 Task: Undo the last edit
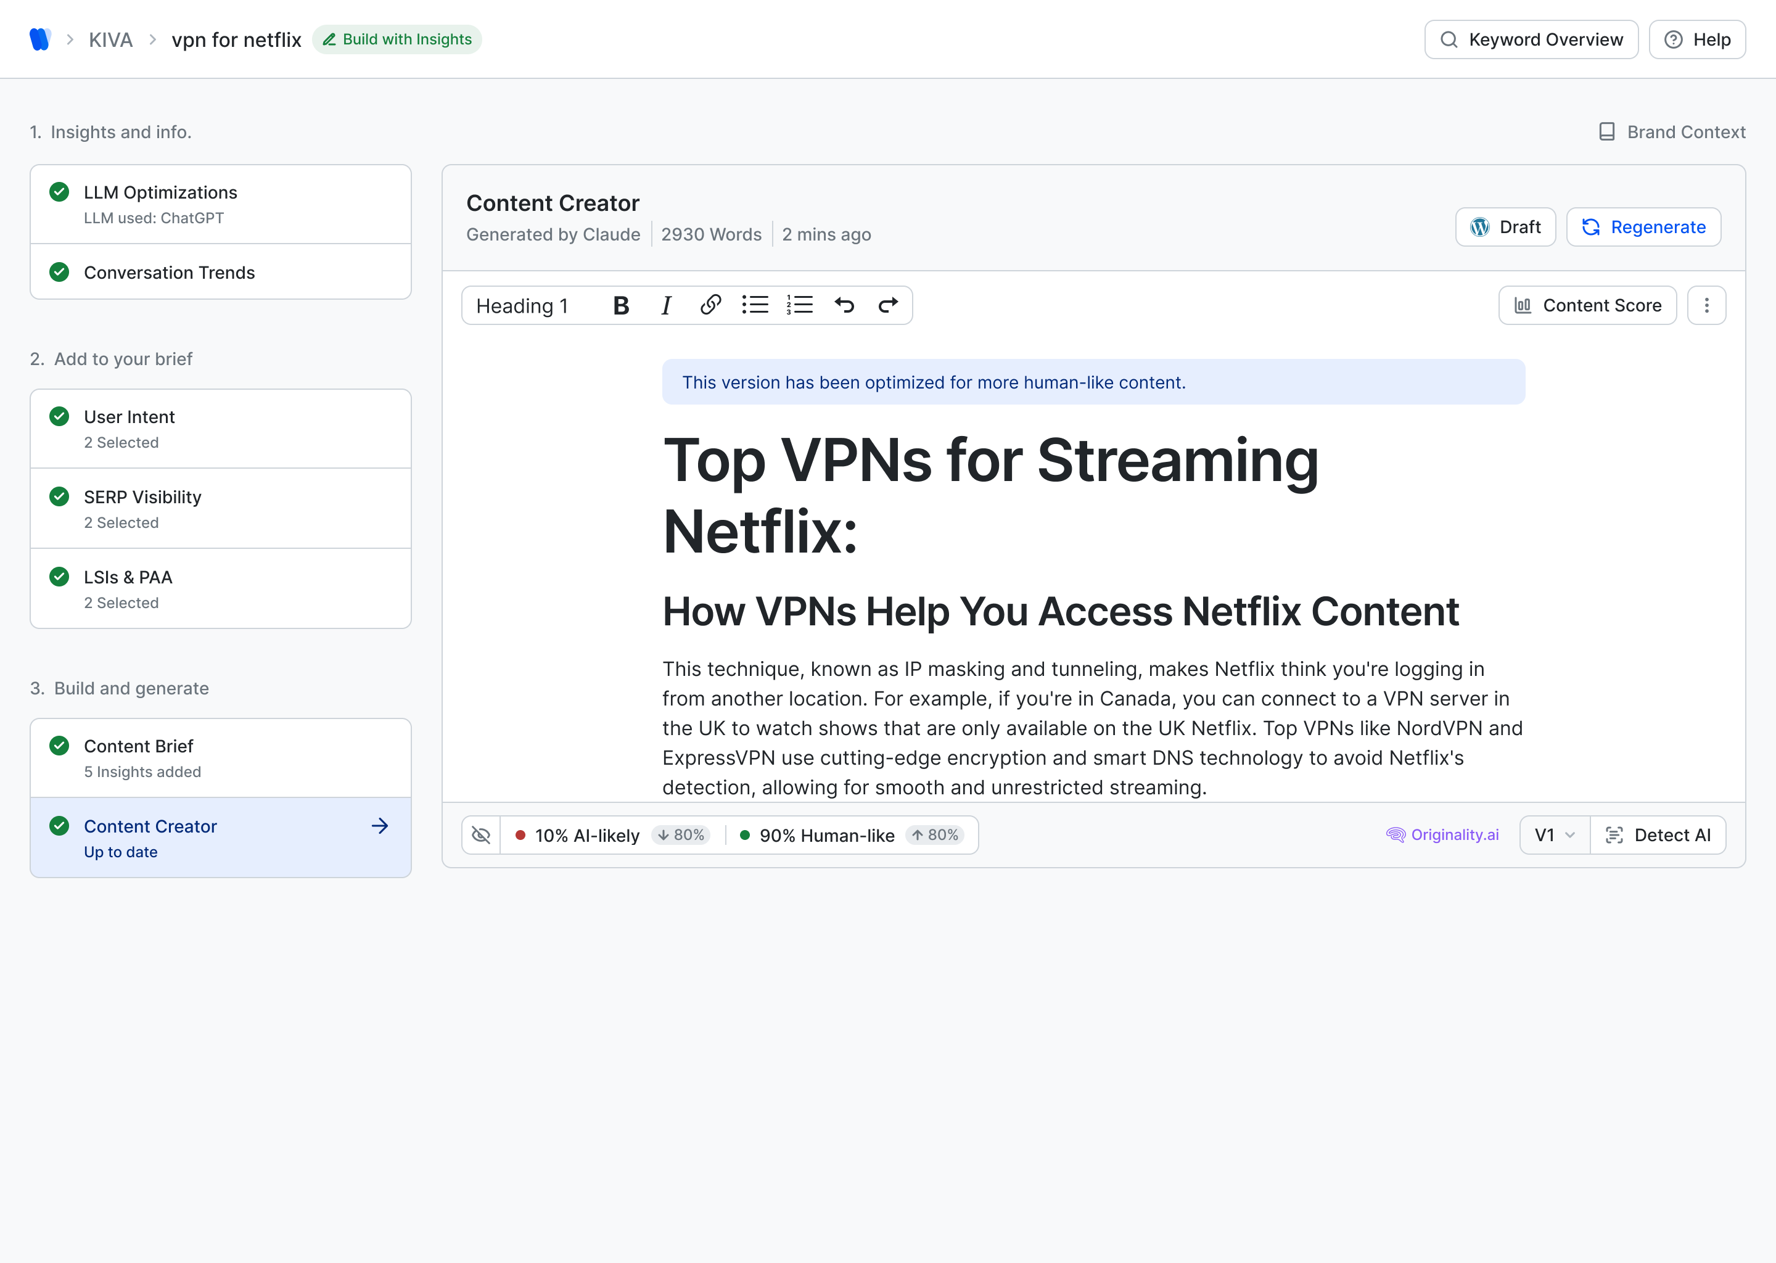(844, 305)
